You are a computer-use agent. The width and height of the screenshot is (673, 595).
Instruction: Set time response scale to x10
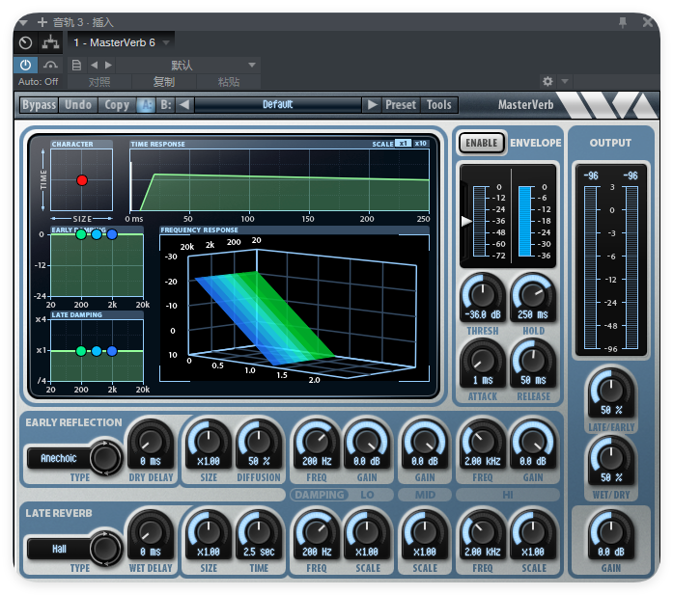point(421,143)
